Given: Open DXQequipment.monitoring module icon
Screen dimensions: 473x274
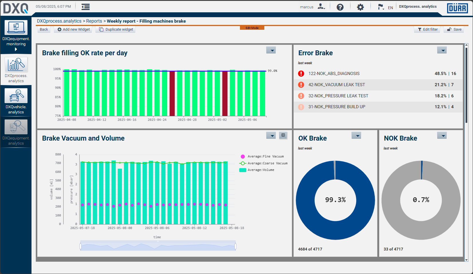Looking at the screenshot, I should [16, 28].
